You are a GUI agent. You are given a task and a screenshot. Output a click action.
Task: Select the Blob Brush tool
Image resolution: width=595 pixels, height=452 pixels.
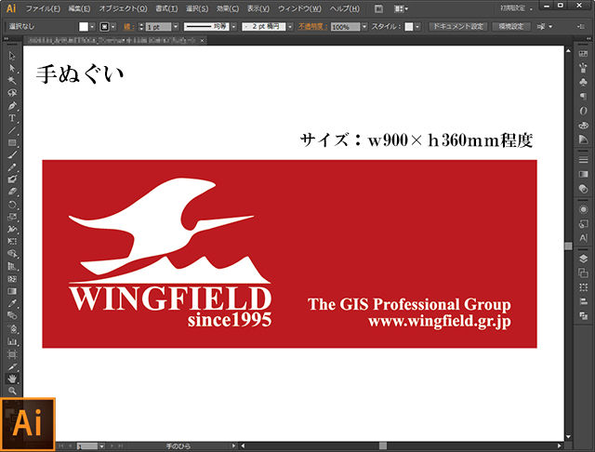pyautogui.click(x=12, y=179)
